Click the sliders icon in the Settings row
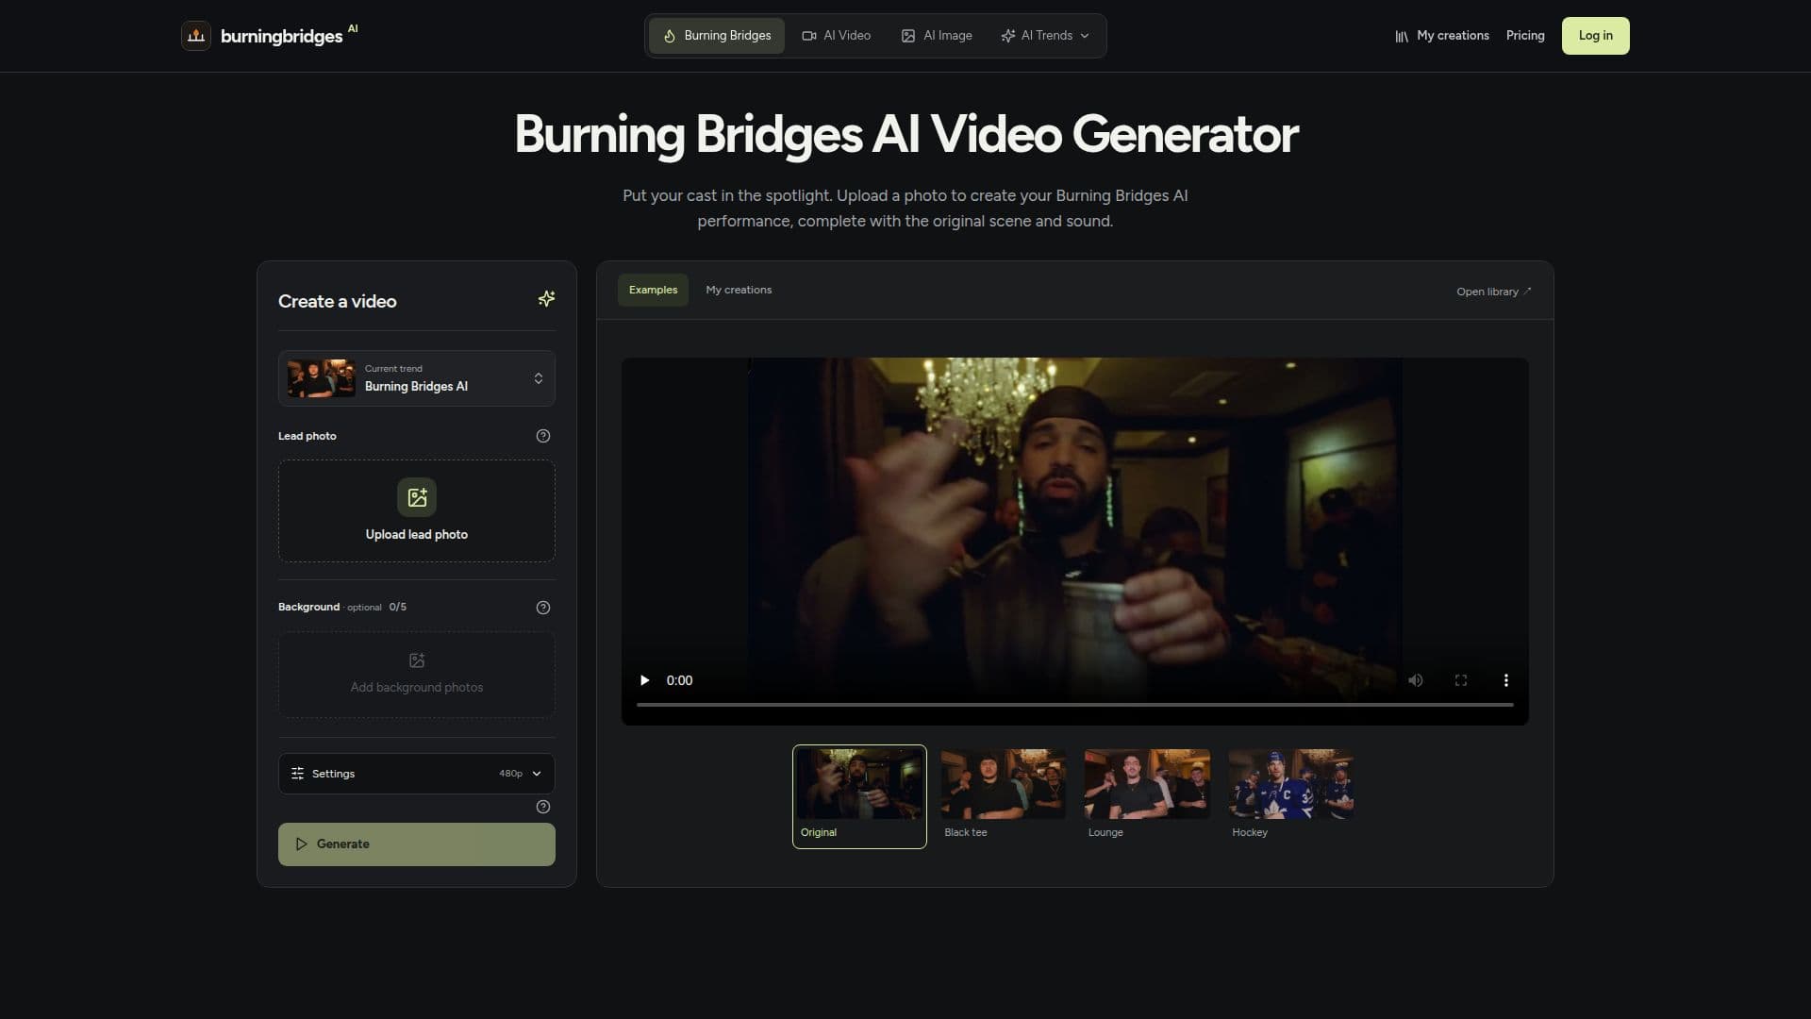The width and height of the screenshot is (1811, 1019). pos(298,774)
